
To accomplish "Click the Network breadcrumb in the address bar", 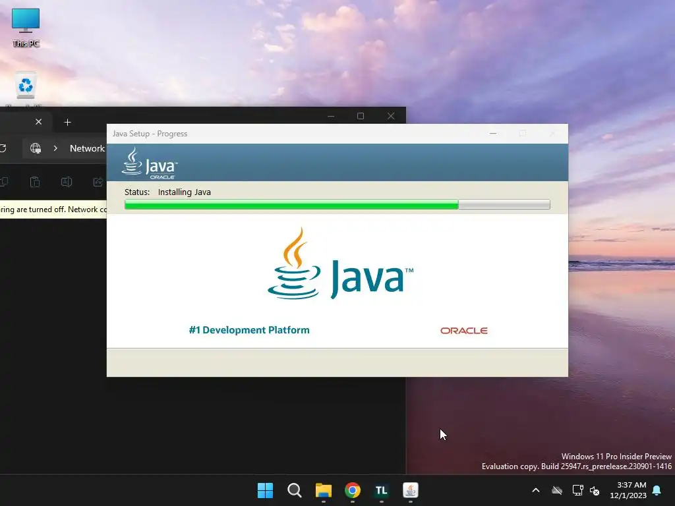I will point(88,148).
